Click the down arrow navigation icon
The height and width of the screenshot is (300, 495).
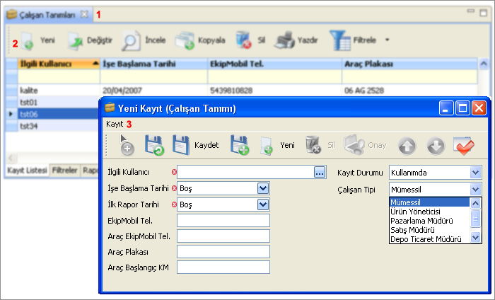tap(436, 145)
